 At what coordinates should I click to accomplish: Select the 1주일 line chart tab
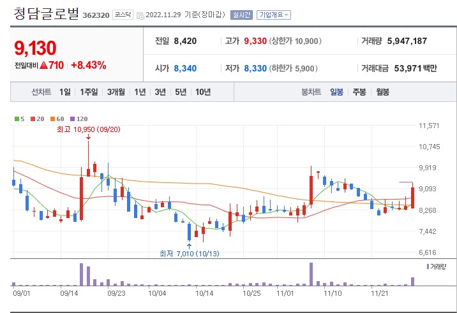(89, 92)
